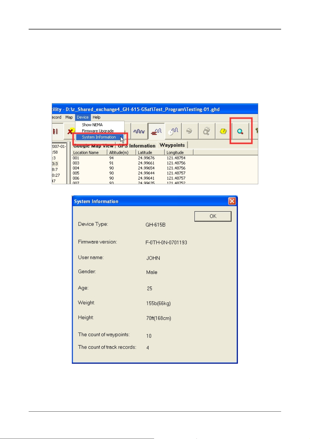Switch to the GPS Information tab
This screenshot has height=439, width=310.
point(136,146)
